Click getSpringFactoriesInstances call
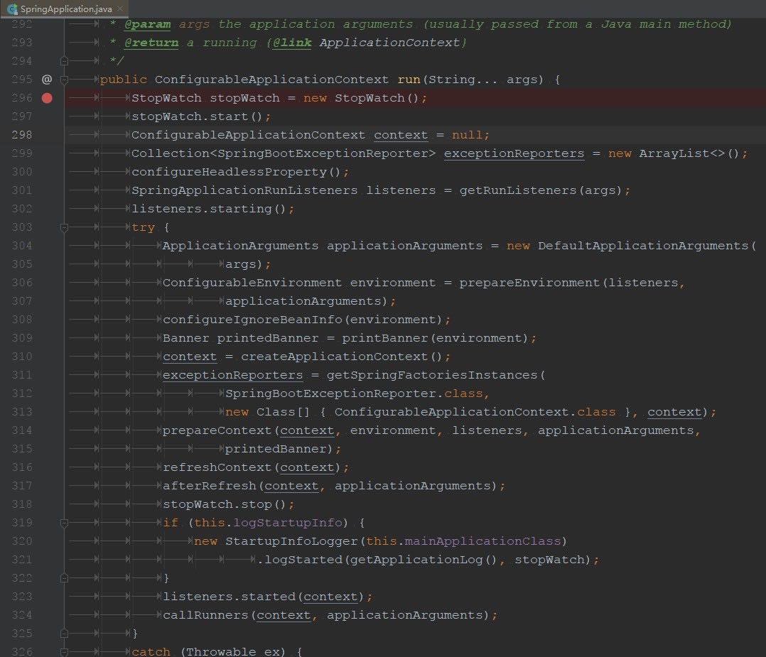This screenshot has height=657, width=766. point(432,375)
